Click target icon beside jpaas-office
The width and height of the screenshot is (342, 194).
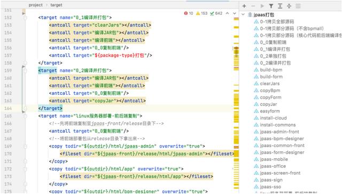tap(256, 166)
